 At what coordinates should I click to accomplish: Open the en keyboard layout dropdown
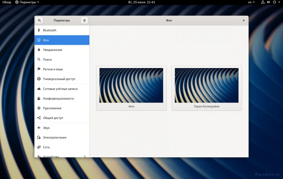pyautogui.click(x=251, y=2)
